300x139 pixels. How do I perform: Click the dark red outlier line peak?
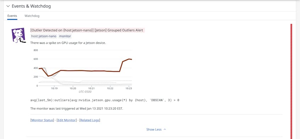point(129,59)
